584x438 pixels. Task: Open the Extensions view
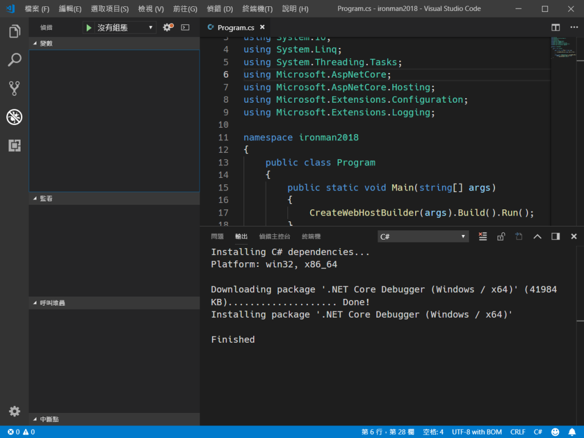pos(14,145)
